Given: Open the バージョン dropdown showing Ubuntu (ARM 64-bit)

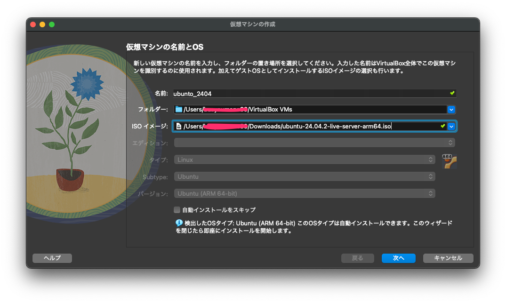Looking at the screenshot, I should pyautogui.click(x=305, y=193).
